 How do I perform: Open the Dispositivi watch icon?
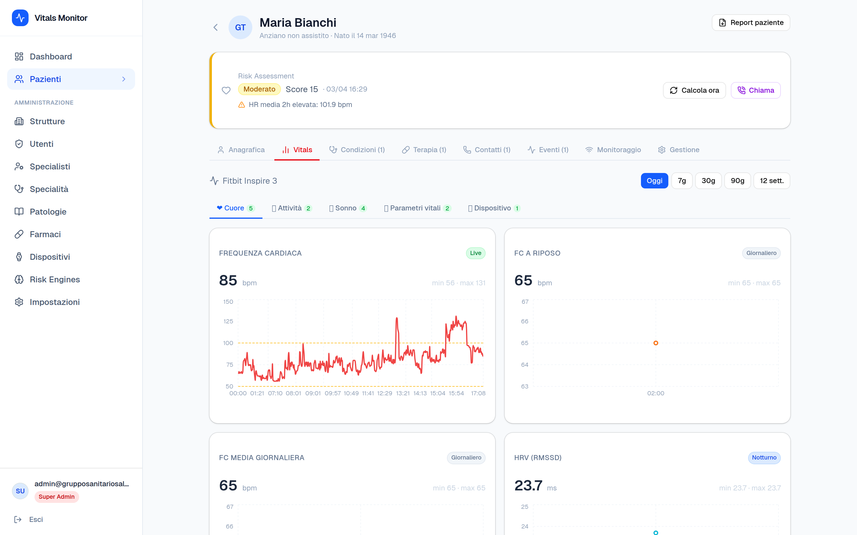[x=19, y=257]
